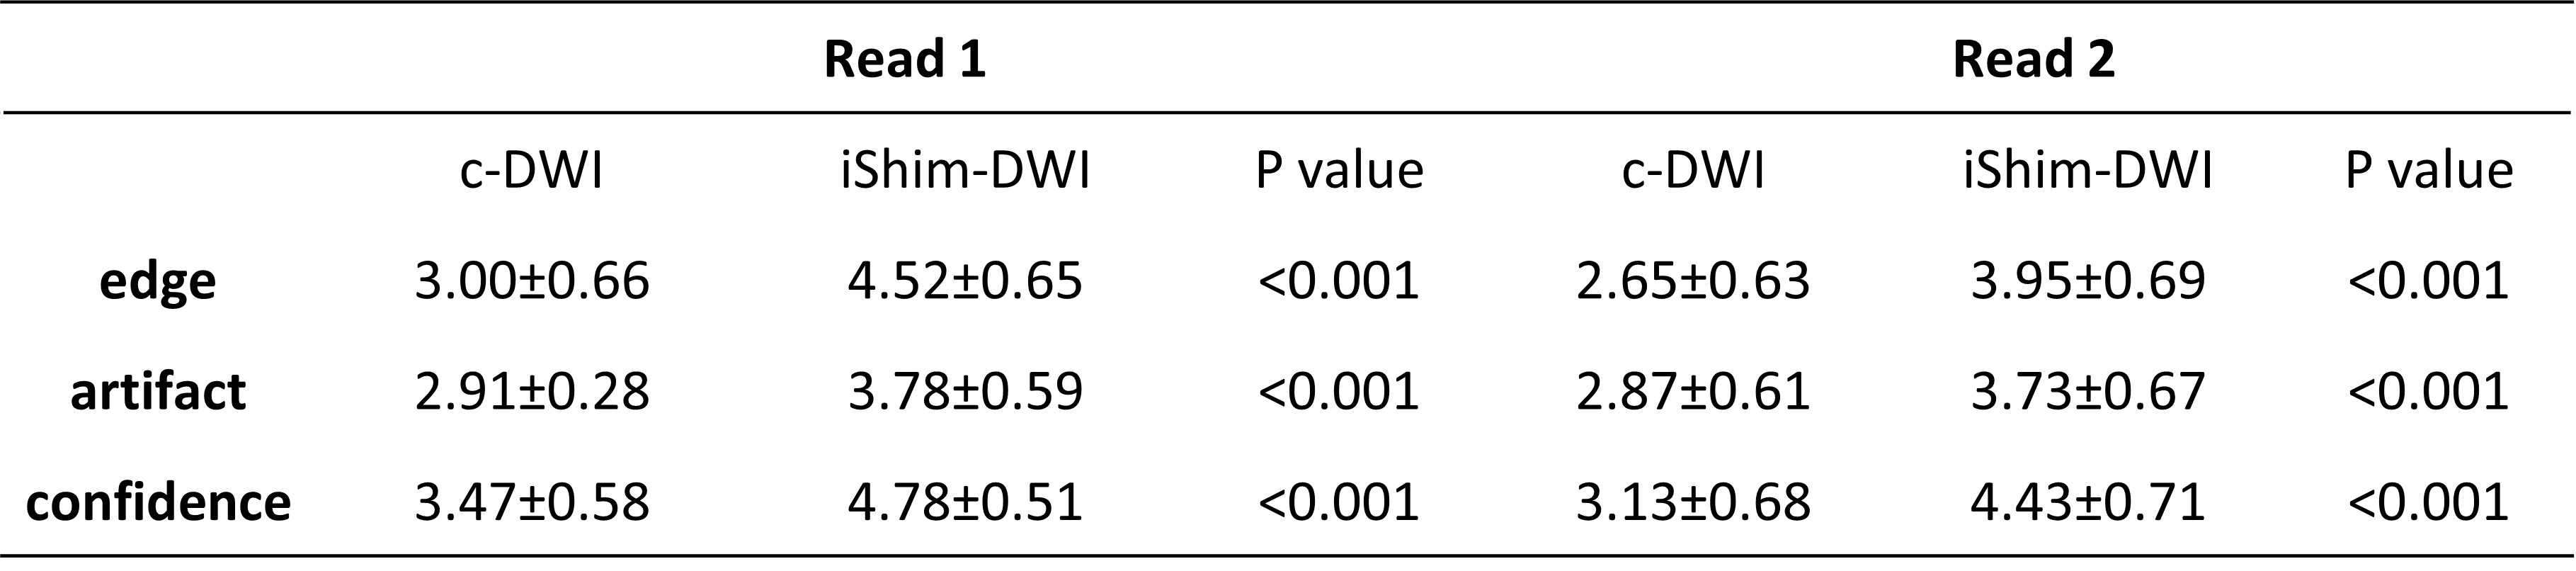The height and width of the screenshot is (571, 2576).
Task: Click the 4.43±0.71 confidence cell
Action: coord(2088,502)
